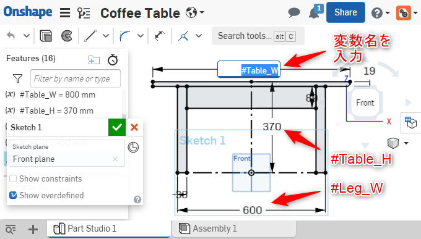Screen dimensions: 421x239
Task: Select the Line sketch tool
Action: [x=90, y=36]
